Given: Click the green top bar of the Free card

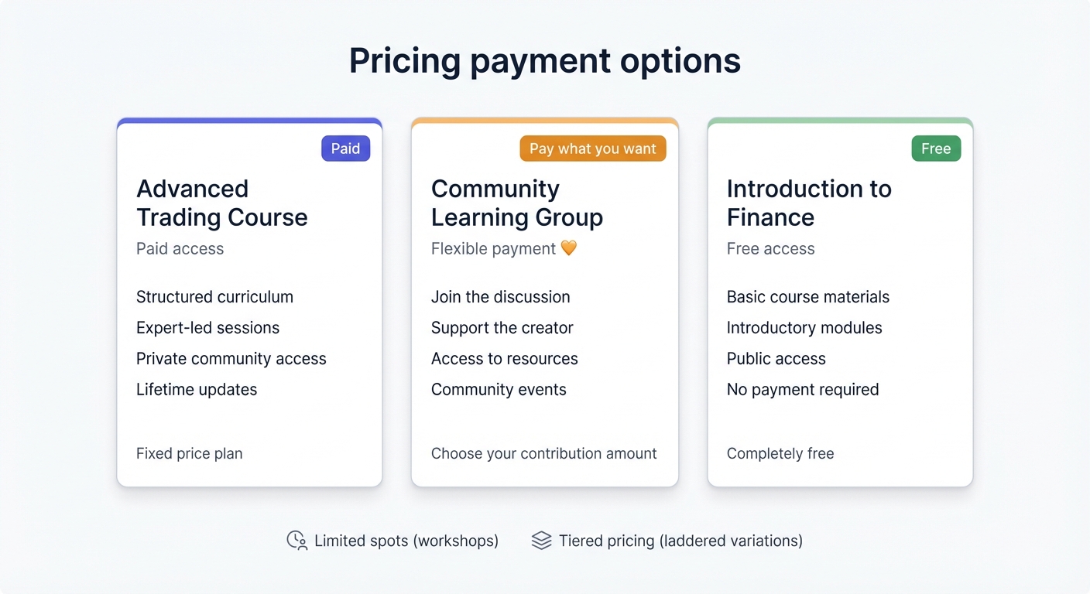Looking at the screenshot, I should point(840,120).
